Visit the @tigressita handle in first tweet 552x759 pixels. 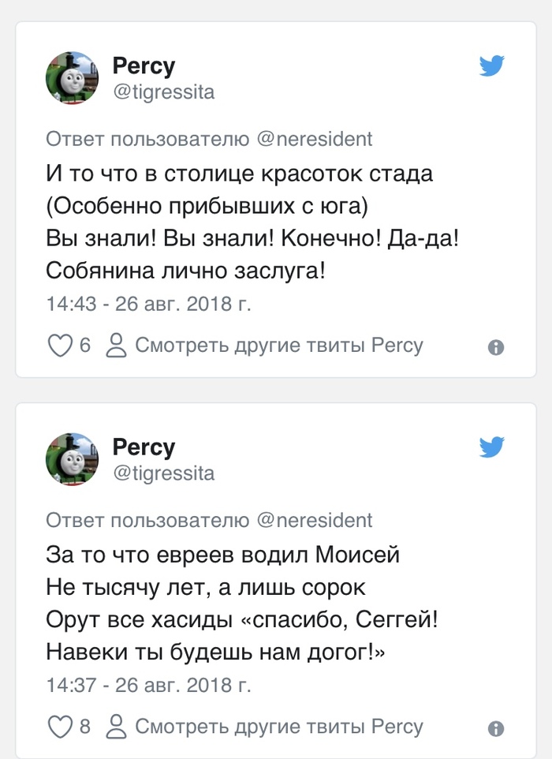pyautogui.click(x=164, y=92)
